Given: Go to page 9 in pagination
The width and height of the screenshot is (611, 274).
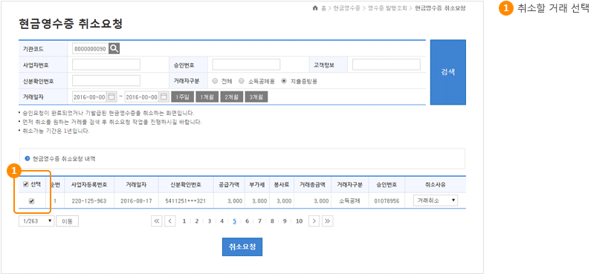Looking at the screenshot, I should pos(285,221).
